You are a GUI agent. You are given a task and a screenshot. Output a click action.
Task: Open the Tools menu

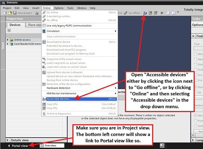70,8
